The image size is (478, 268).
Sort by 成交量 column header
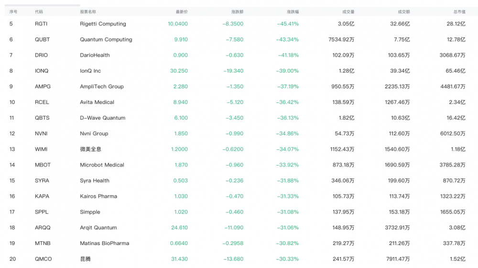click(x=348, y=11)
